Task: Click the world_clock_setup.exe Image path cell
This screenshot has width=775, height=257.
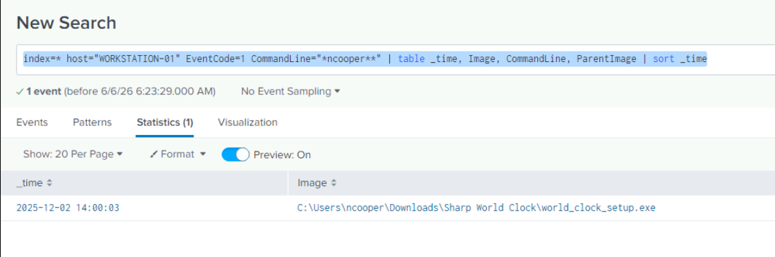Action: click(477, 207)
